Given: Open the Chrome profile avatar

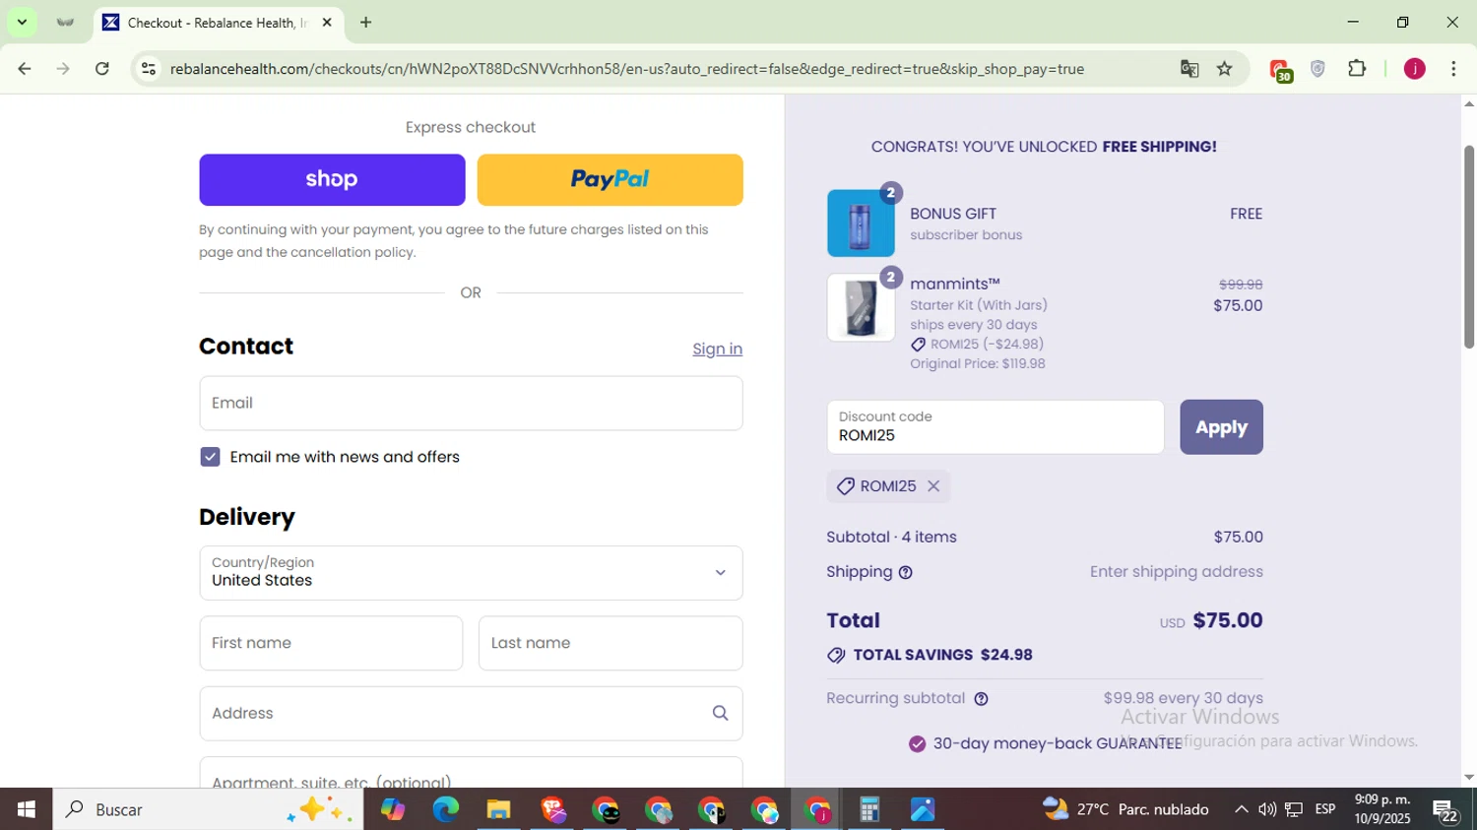Looking at the screenshot, I should click(1414, 69).
